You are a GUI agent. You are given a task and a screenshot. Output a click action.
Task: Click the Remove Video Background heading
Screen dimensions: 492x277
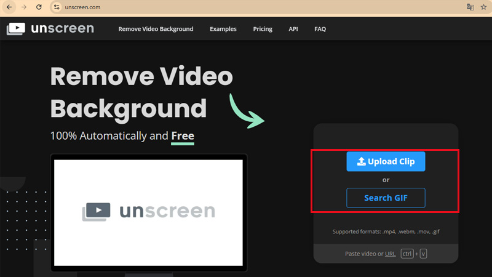point(141,92)
